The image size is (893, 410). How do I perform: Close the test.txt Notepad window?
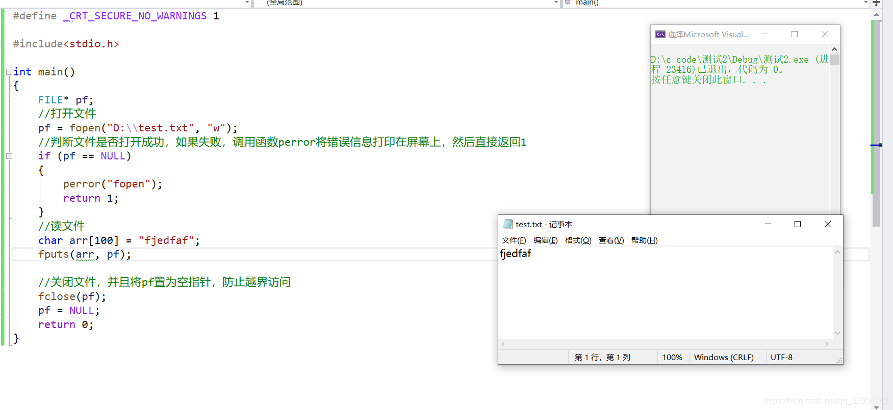pos(828,224)
